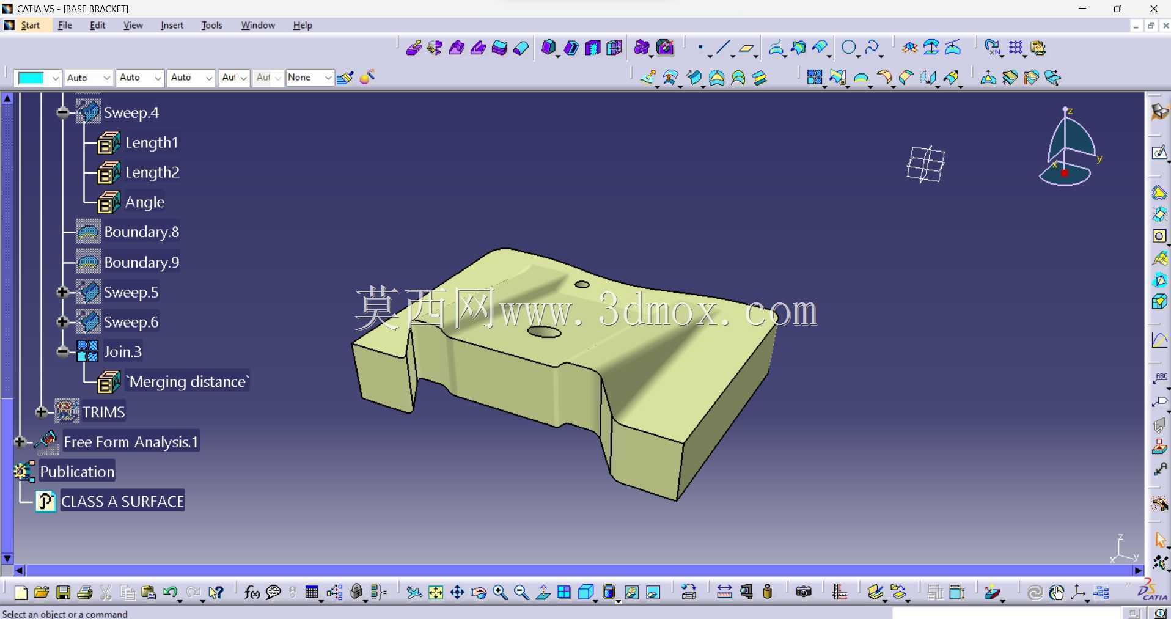This screenshot has width=1171, height=619.
Task: Select Boundary.9 in the tree
Action: coord(141,262)
